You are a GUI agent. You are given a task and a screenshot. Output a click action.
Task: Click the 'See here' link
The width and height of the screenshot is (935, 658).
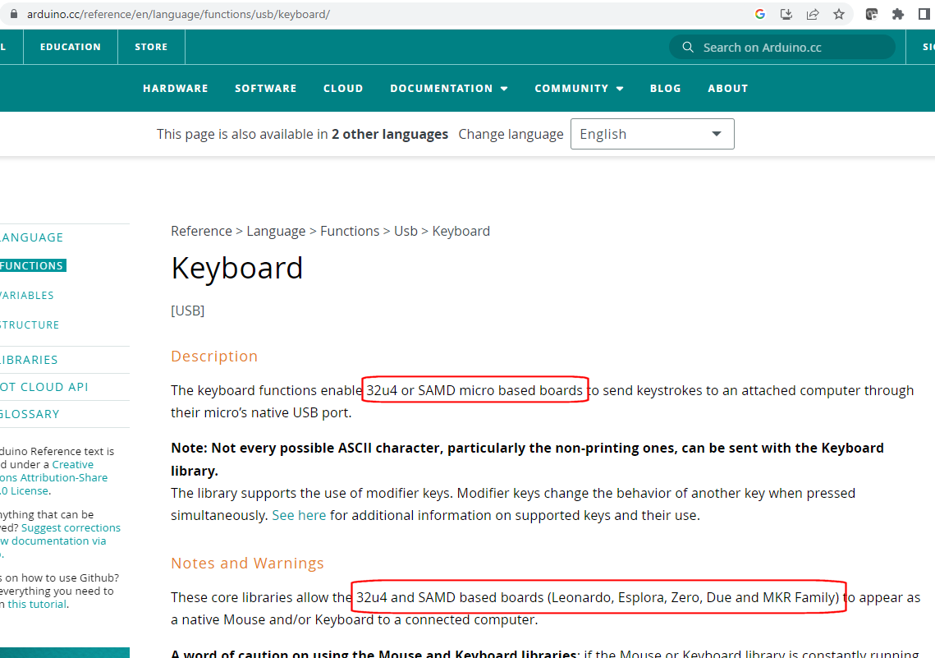pyautogui.click(x=299, y=515)
